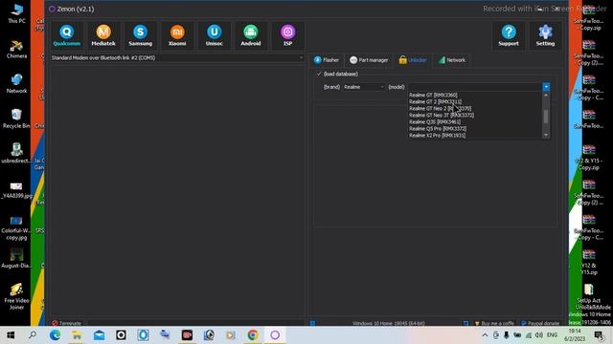
Task: Open the Mail app from the taskbar
Action: click(99, 335)
